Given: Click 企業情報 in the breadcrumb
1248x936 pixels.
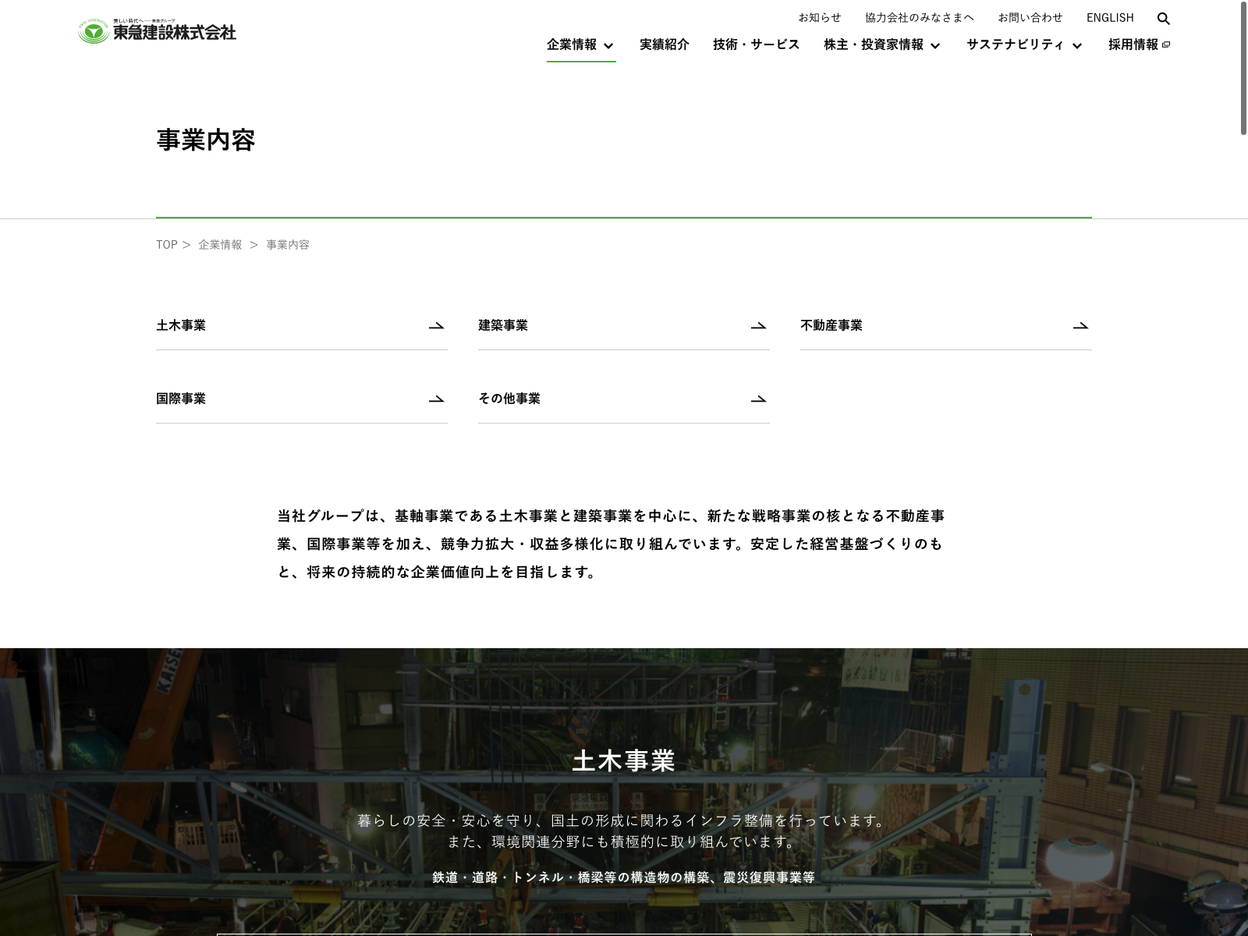Looking at the screenshot, I should [x=220, y=245].
